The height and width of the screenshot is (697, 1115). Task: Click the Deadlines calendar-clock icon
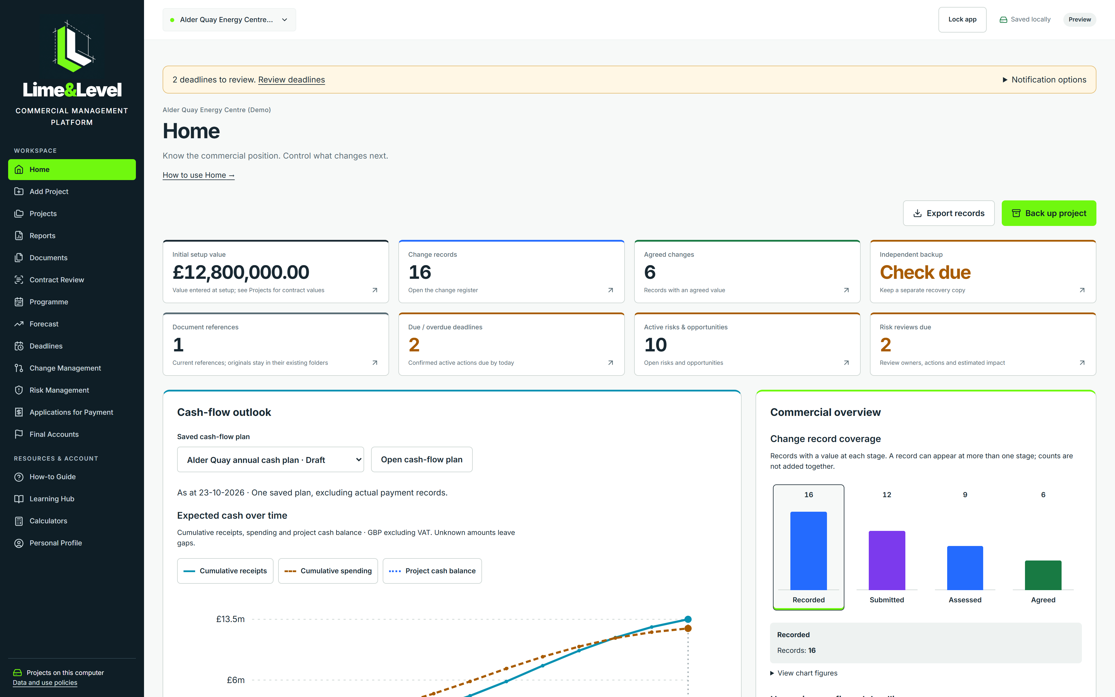19,346
